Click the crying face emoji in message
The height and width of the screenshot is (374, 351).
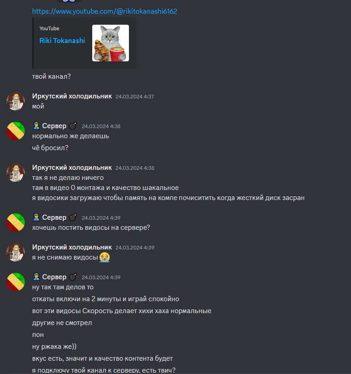click(105, 257)
